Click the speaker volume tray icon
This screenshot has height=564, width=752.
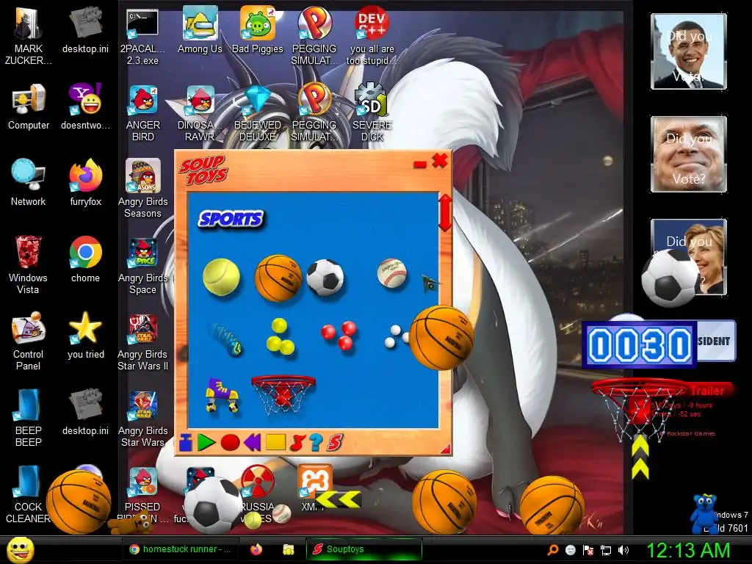[623, 550]
